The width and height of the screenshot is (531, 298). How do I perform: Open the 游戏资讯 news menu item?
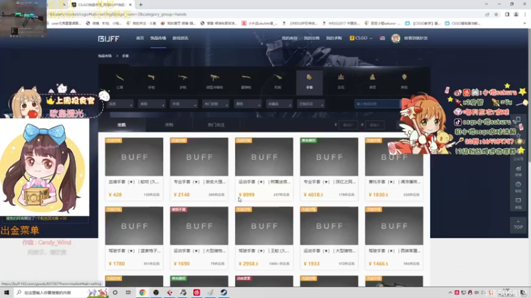[180, 38]
